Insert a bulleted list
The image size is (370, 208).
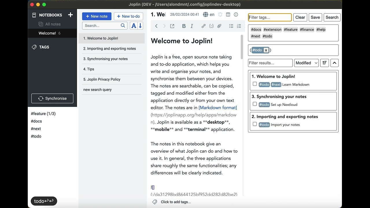(x=231, y=26)
